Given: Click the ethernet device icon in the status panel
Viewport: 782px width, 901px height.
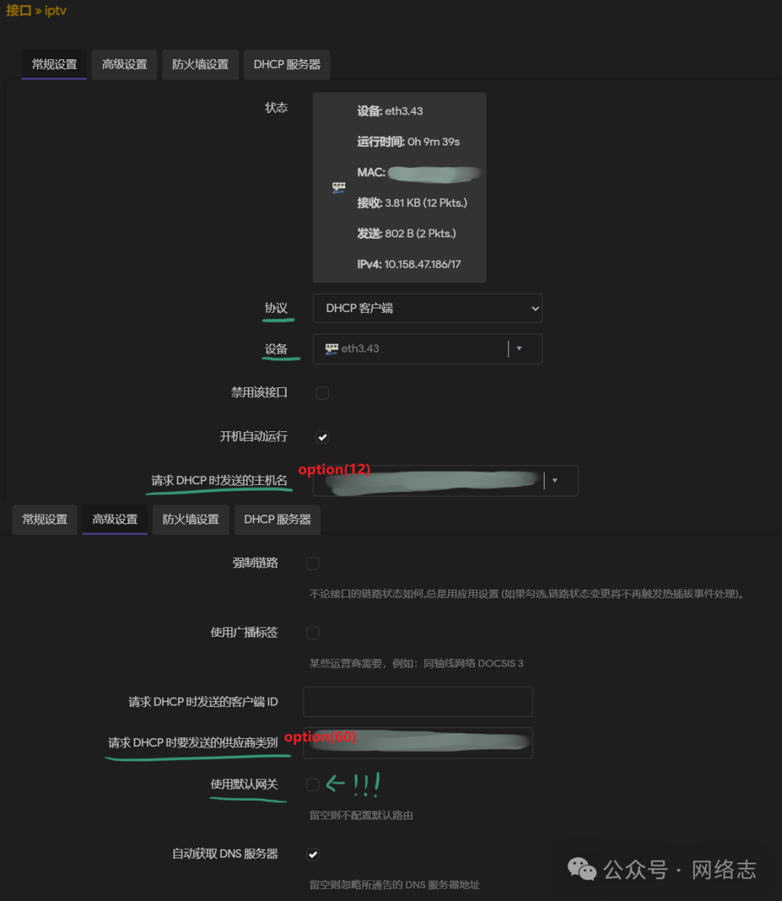Looking at the screenshot, I should tap(339, 187).
